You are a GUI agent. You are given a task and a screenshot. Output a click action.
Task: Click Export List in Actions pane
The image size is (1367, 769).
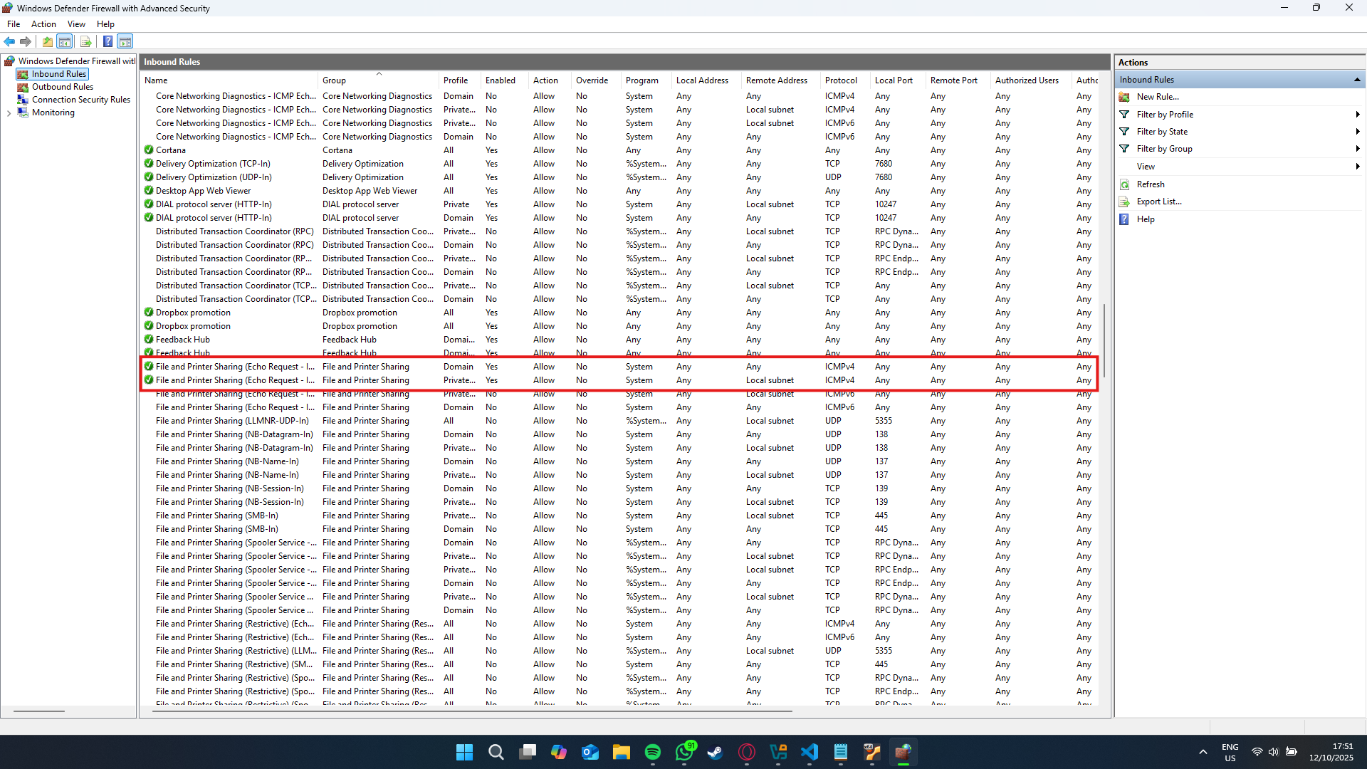click(x=1159, y=202)
